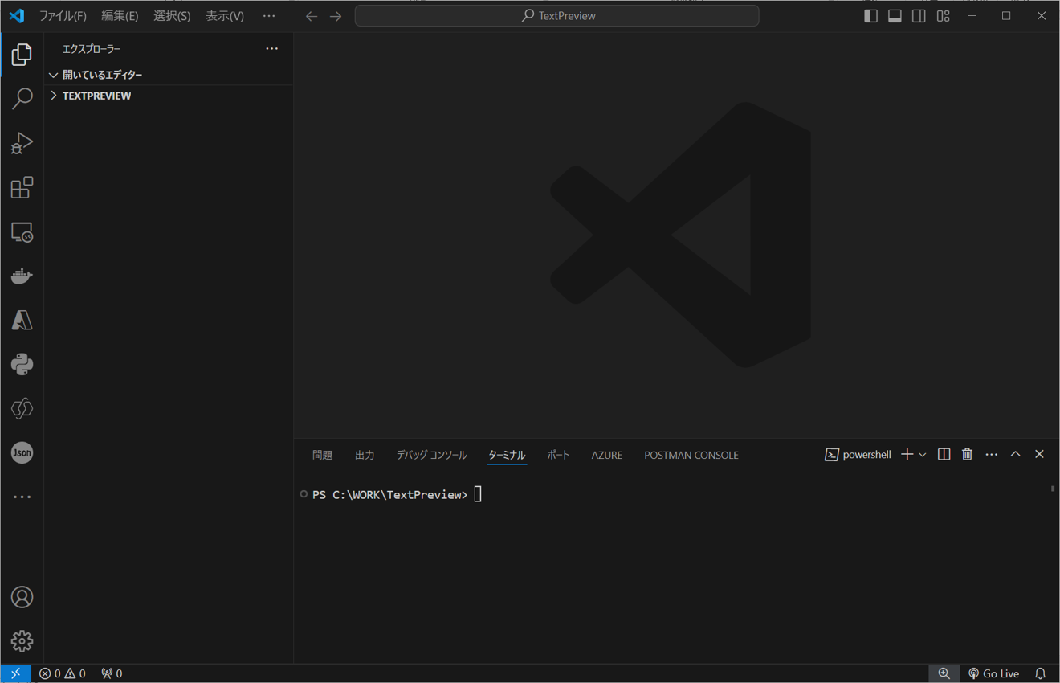
Task: Open the Json extension view
Action: pos(22,452)
